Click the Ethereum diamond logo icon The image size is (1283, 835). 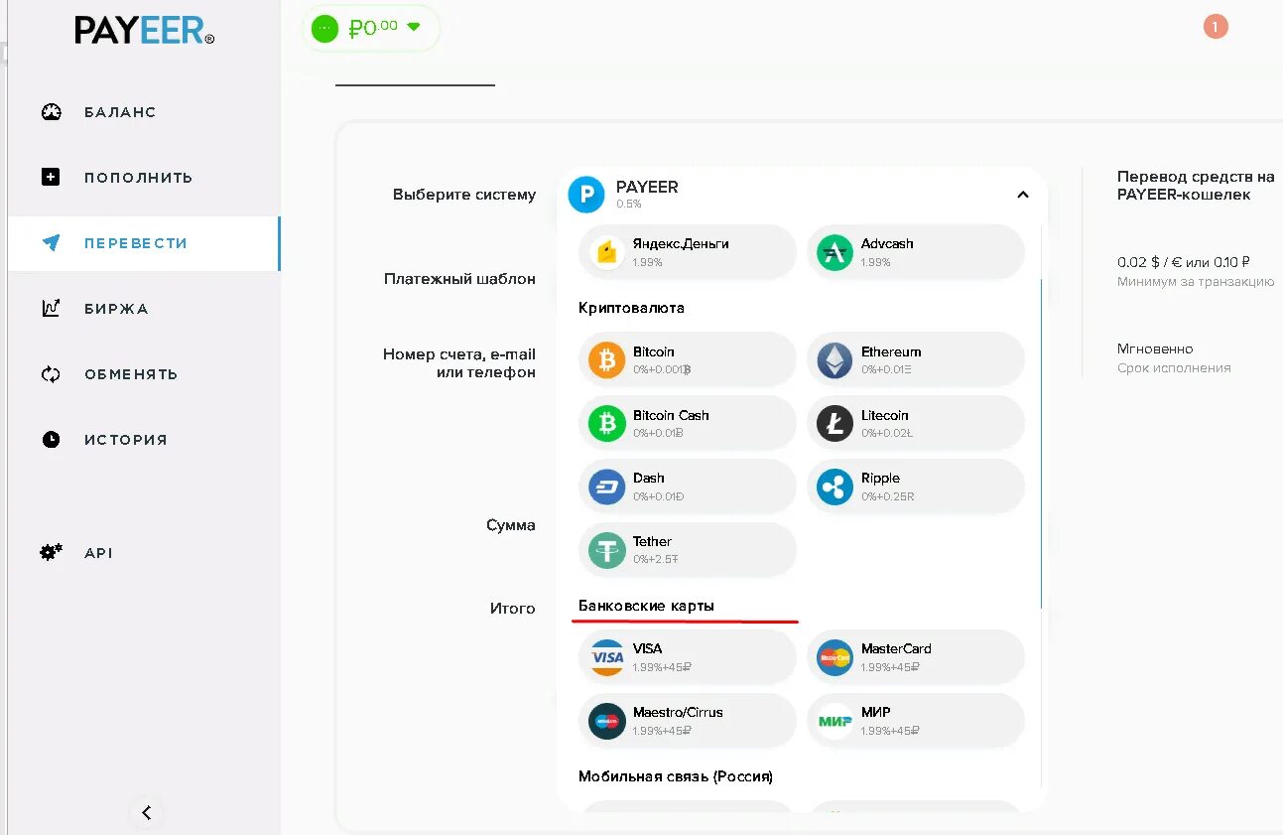834,359
